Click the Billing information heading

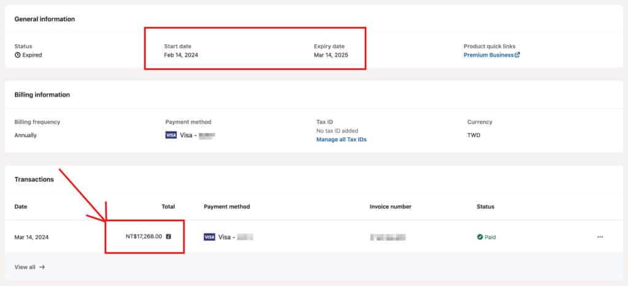click(x=42, y=95)
